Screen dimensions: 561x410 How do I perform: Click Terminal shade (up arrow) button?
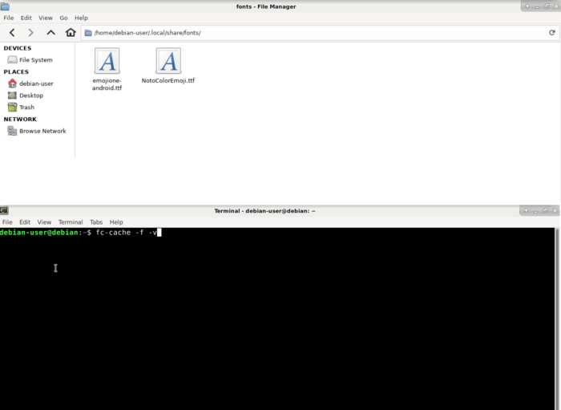click(526, 210)
